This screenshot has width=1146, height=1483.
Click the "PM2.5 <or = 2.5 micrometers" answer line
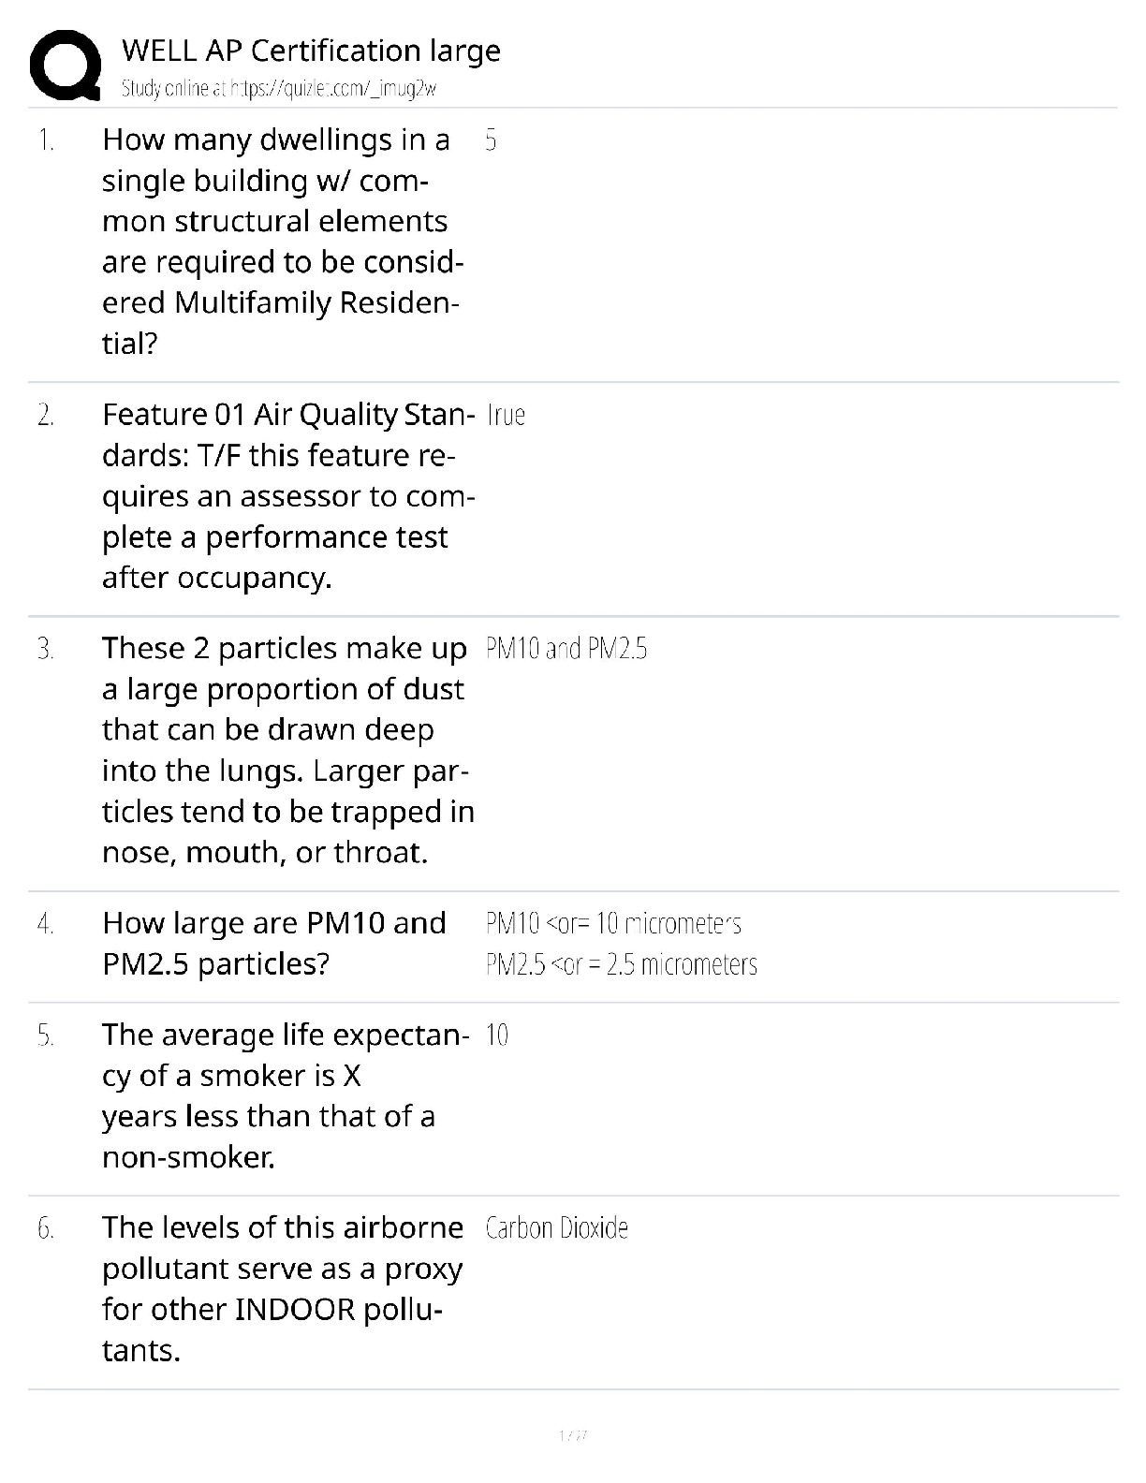tap(621, 964)
